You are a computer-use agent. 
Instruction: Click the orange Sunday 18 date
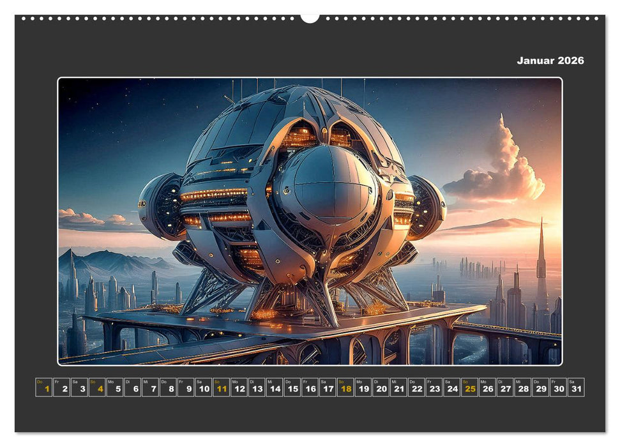(345, 387)
